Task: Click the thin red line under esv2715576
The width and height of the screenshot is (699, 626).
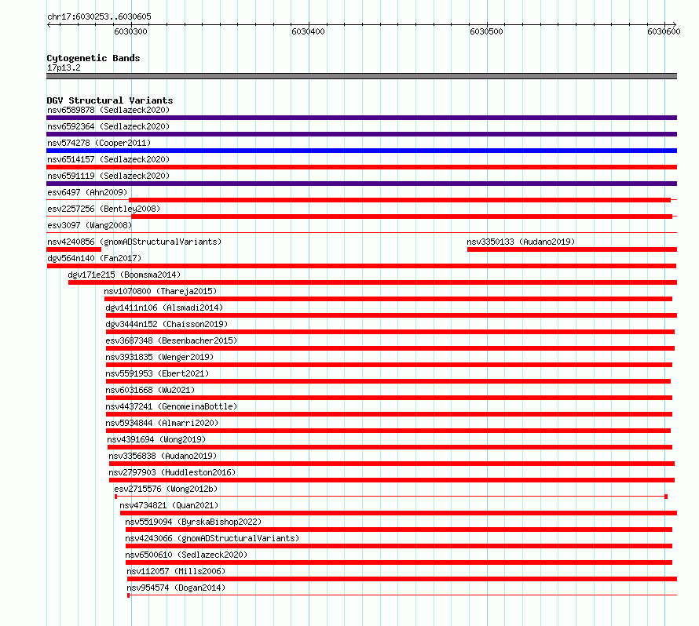Action: point(391,497)
